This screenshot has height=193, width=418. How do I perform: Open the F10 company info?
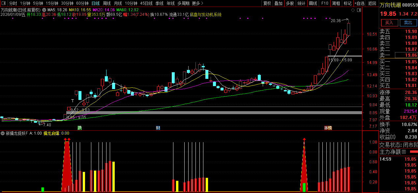(x=325, y=3)
